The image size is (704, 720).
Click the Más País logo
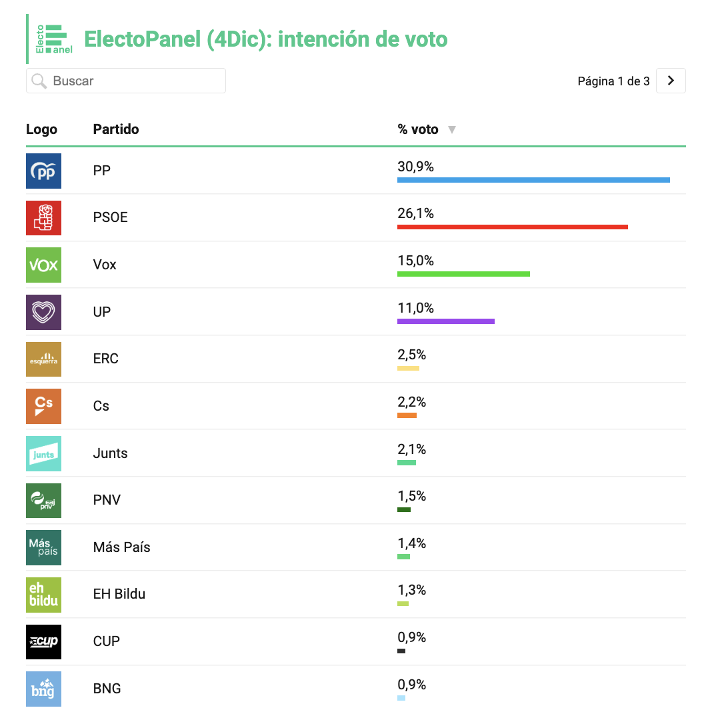(x=43, y=548)
